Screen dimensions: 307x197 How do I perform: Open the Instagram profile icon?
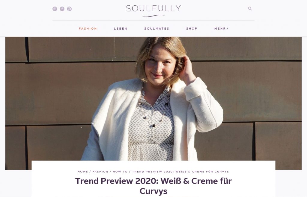click(55, 9)
